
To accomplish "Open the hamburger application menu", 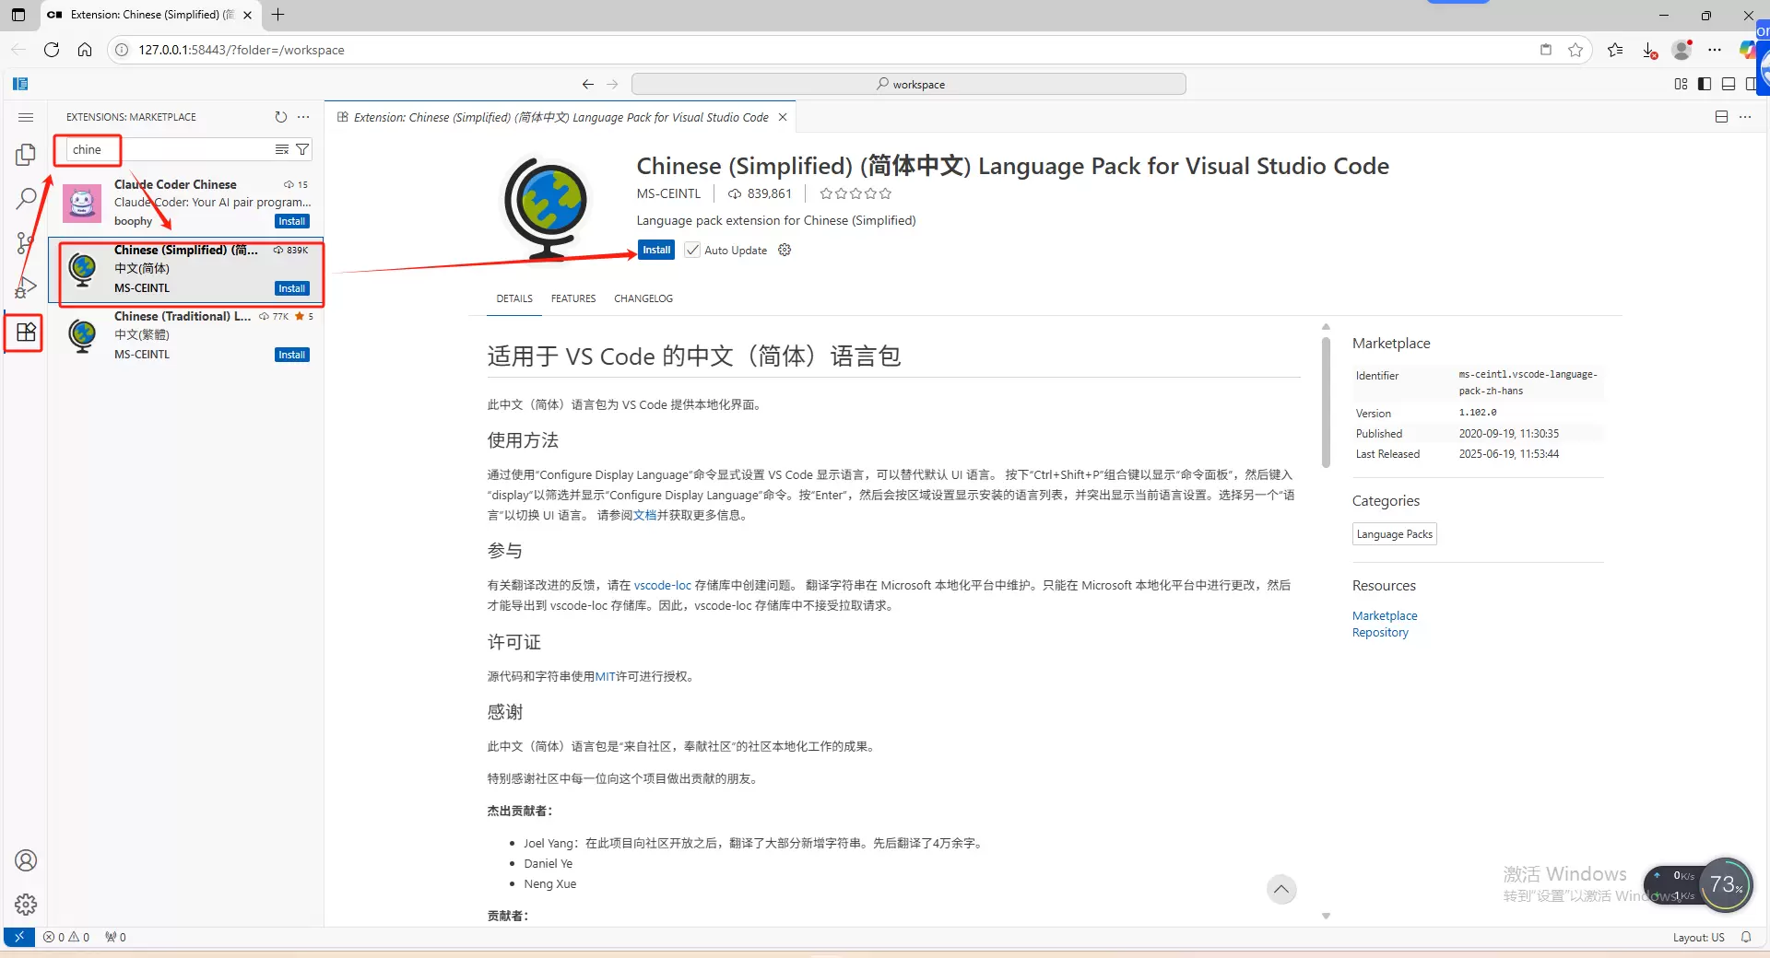I will pyautogui.click(x=26, y=117).
